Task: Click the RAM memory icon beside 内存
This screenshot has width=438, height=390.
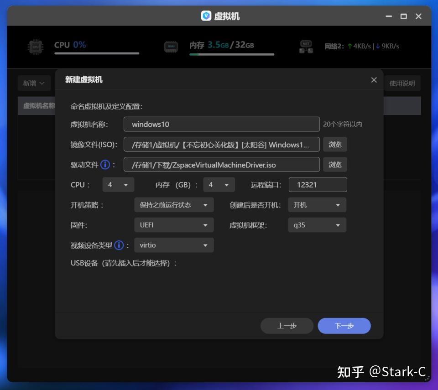Action: [171, 46]
